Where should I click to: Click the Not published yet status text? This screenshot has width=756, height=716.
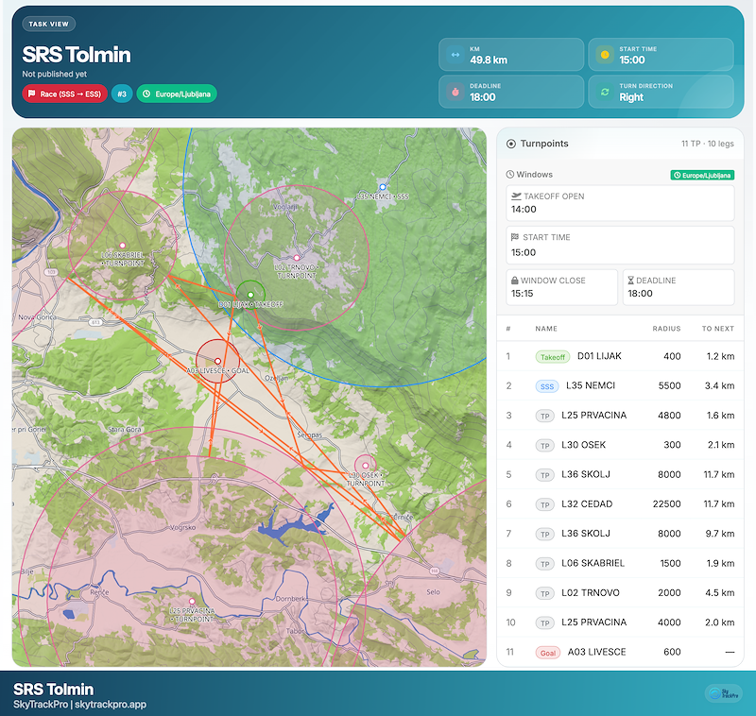[55, 74]
